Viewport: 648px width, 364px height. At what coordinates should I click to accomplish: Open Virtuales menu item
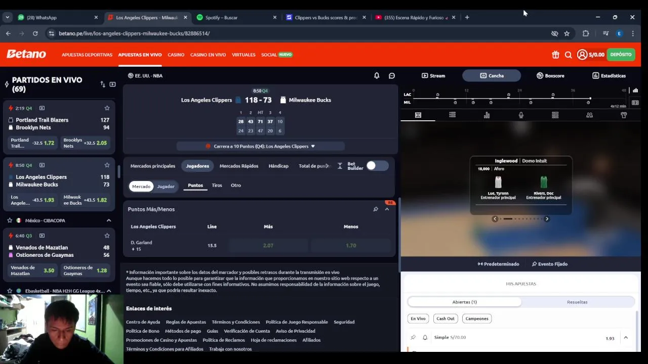pos(244,55)
